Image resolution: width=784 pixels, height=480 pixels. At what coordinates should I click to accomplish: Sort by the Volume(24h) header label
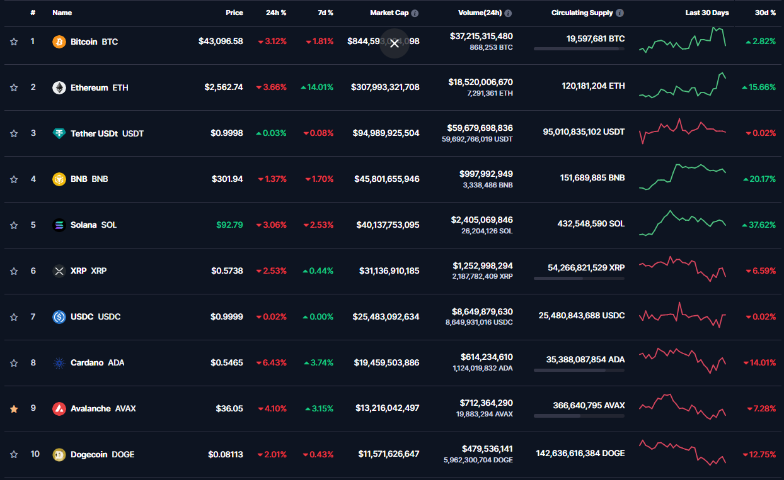[x=480, y=13]
